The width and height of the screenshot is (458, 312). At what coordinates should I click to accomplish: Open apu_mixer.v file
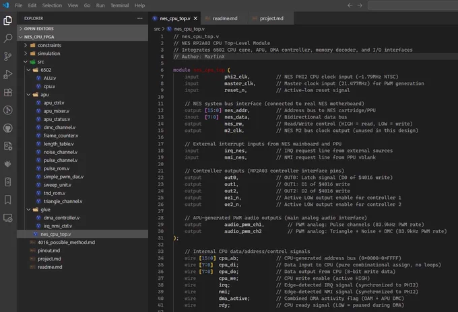(x=82, y=111)
